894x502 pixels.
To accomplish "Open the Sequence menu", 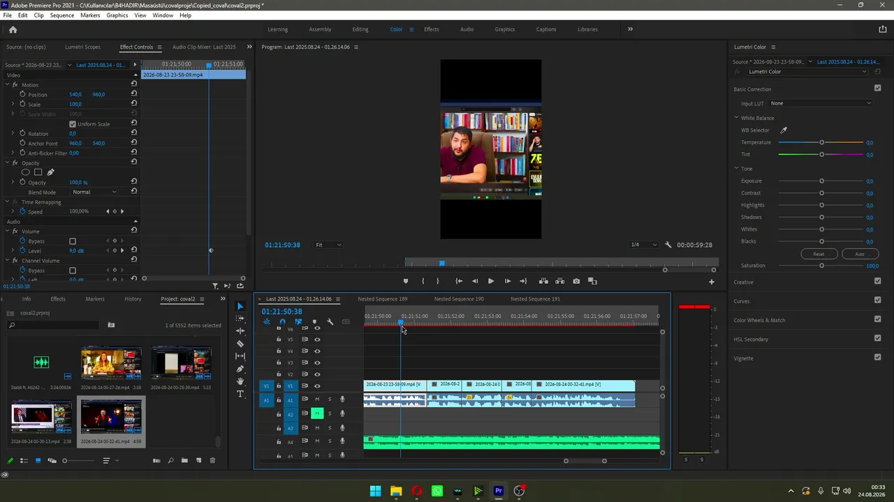I will pos(61,15).
